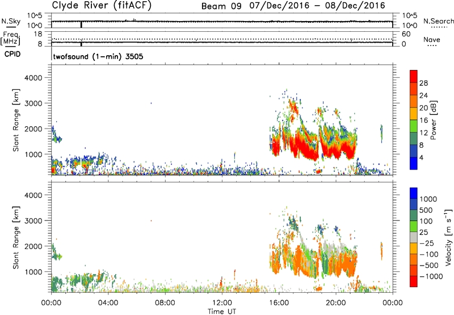Click the '-1000' value on Velocity colorbar

click(x=431, y=276)
